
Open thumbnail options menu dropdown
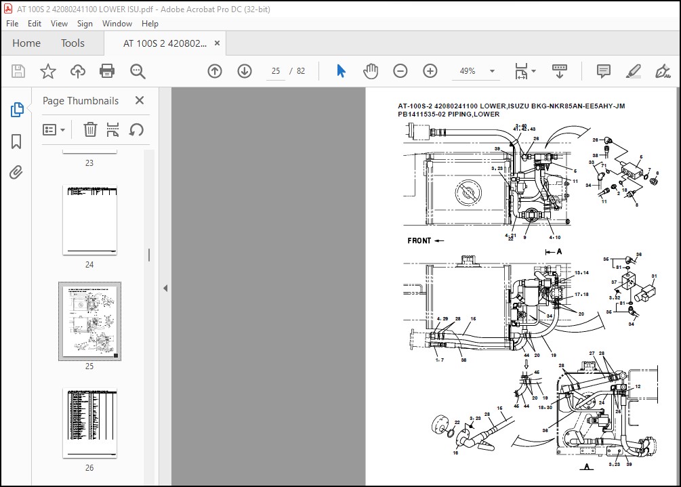[54, 129]
